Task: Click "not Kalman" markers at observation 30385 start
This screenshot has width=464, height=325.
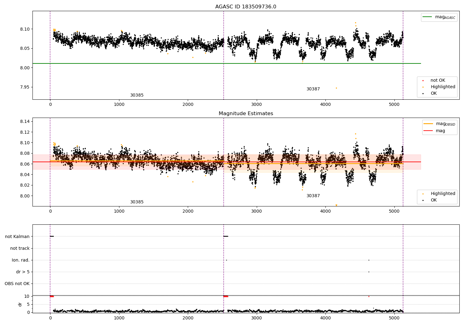Action: [x=52, y=236]
